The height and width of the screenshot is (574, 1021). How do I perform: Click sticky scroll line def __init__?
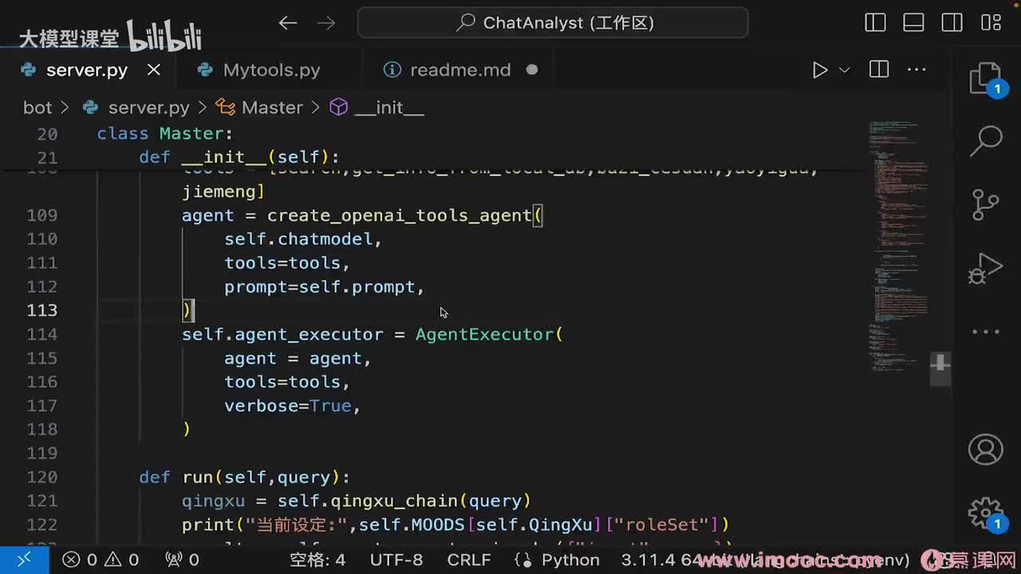point(239,157)
